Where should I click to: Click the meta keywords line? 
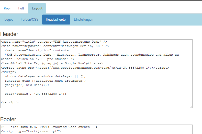point(55,46)
